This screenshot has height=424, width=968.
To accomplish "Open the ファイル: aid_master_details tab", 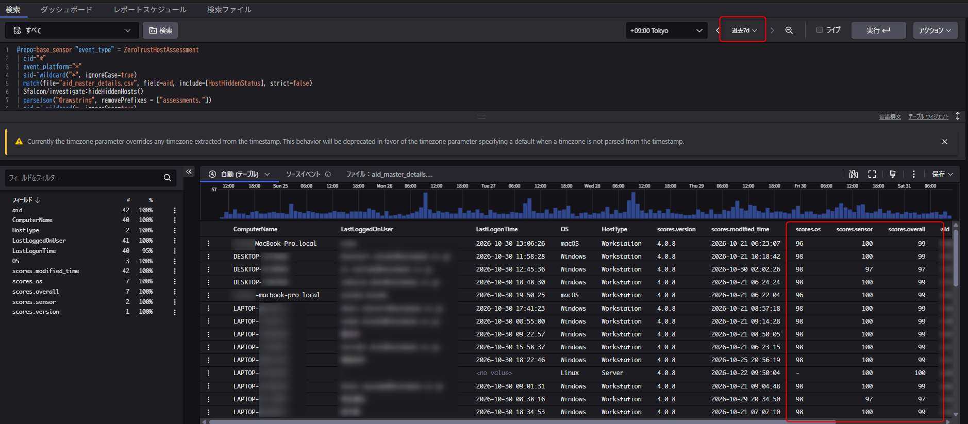I will click(x=389, y=174).
